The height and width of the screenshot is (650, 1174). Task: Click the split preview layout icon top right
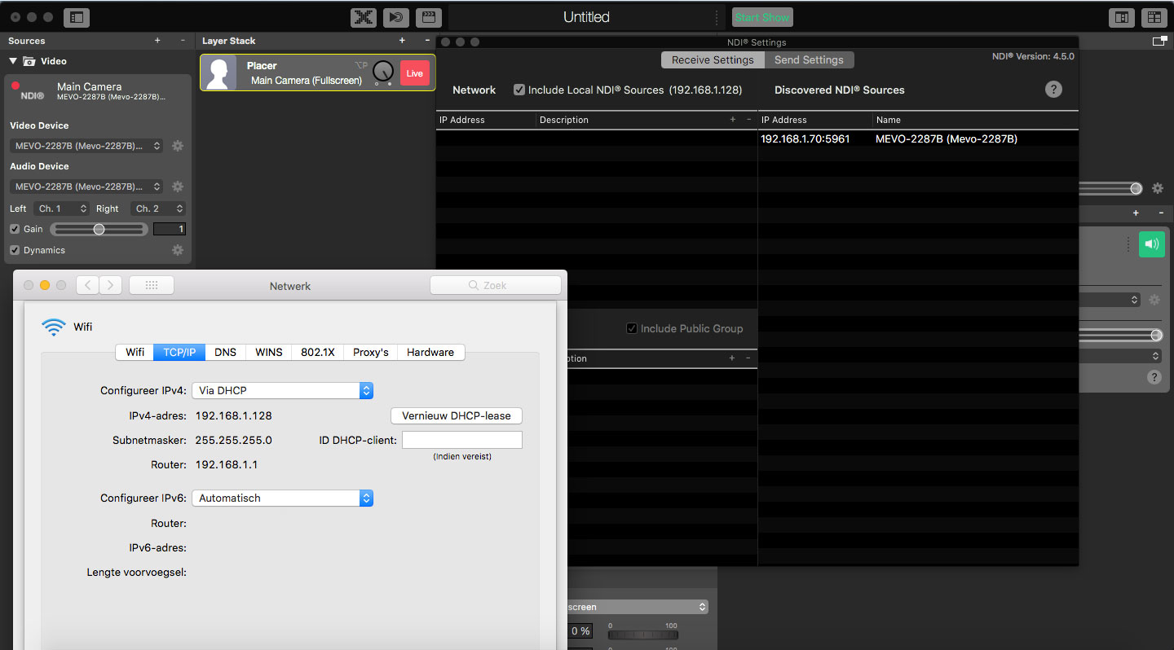(x=1122, y=17)
